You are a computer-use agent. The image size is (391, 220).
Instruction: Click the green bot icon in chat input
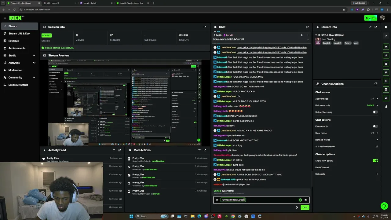coord(300,200)
